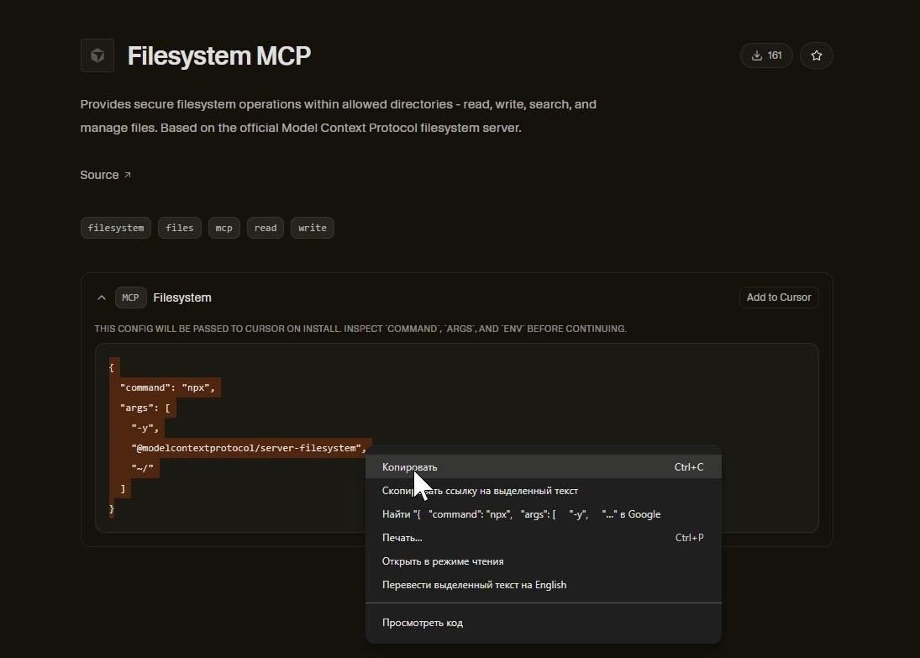Star the Filesystem MCP plugin
The height and width of the screenshot is (658, 920).
(x=816, y=55)
